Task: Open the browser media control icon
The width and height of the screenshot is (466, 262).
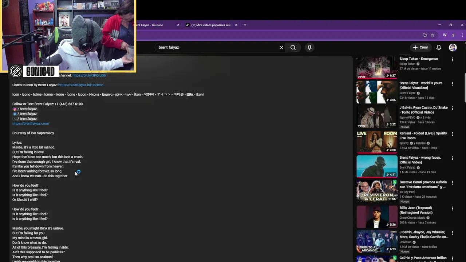Action: pyautogui.click(x=445, y=35)
